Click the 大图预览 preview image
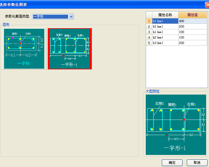The height and width of the screenshot is (167, 209). 176,125
